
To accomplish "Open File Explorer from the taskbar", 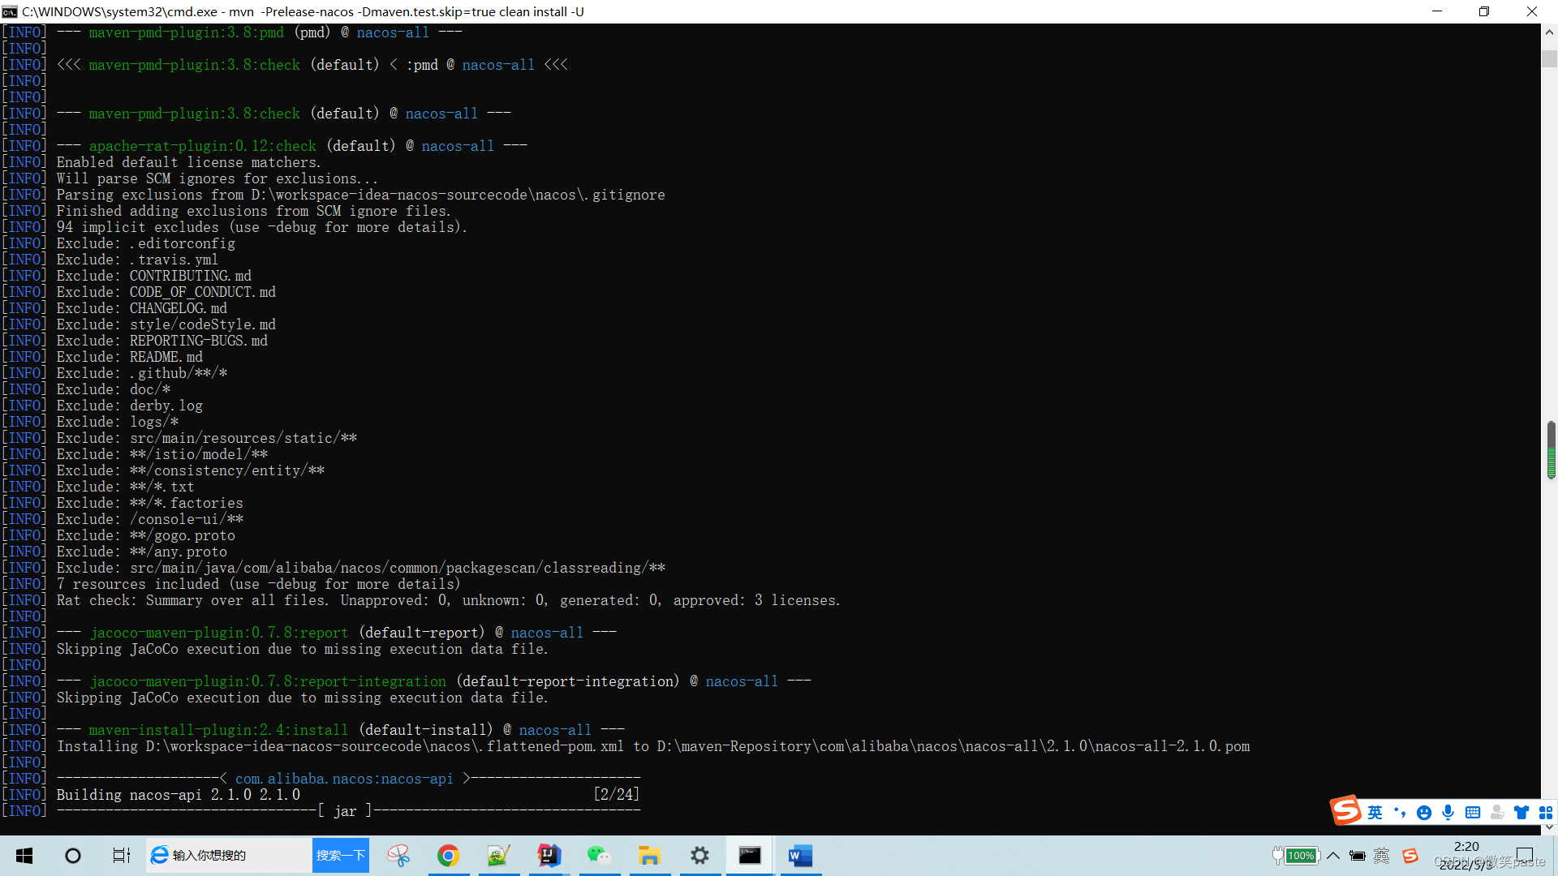I will (649, 856).
